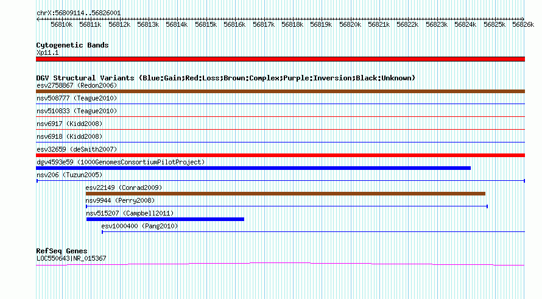Click the blue nsv6918 variant line

[280, 142]
